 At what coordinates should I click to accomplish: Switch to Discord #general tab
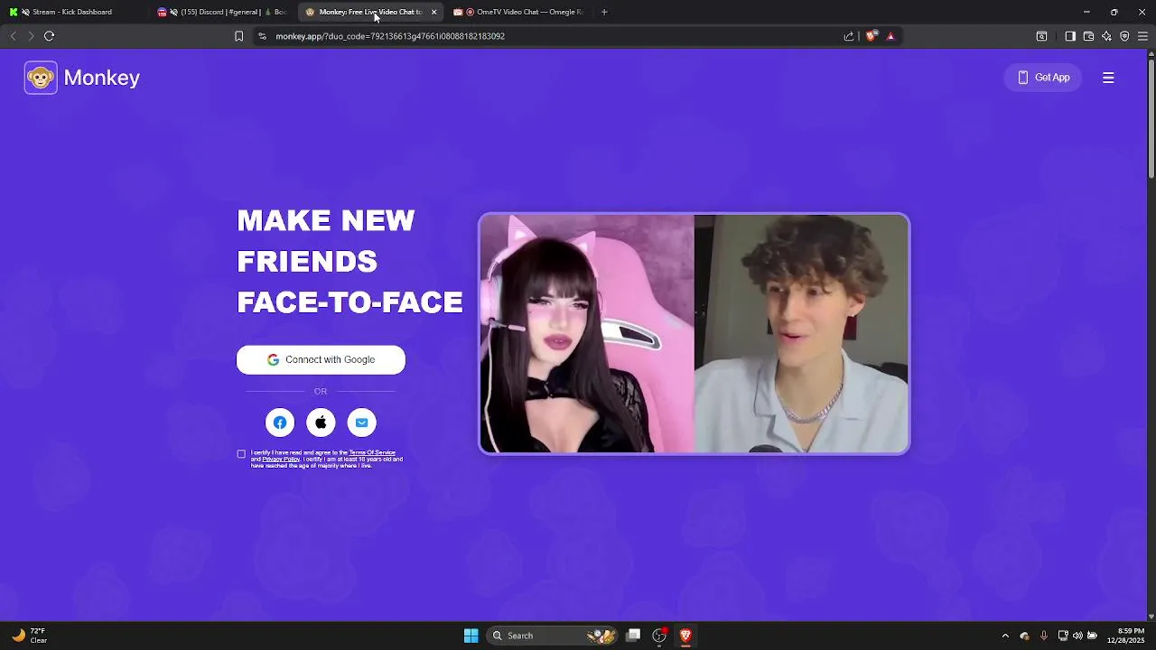(221, 12)
